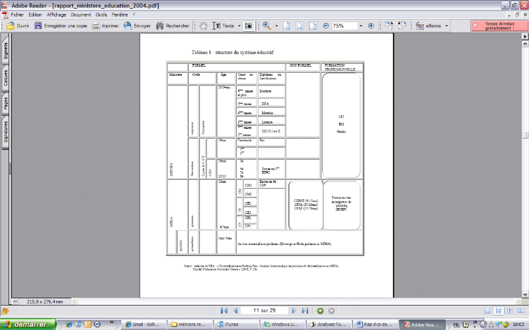
Task: Open the Pages side tab
Action: [5, 103]
